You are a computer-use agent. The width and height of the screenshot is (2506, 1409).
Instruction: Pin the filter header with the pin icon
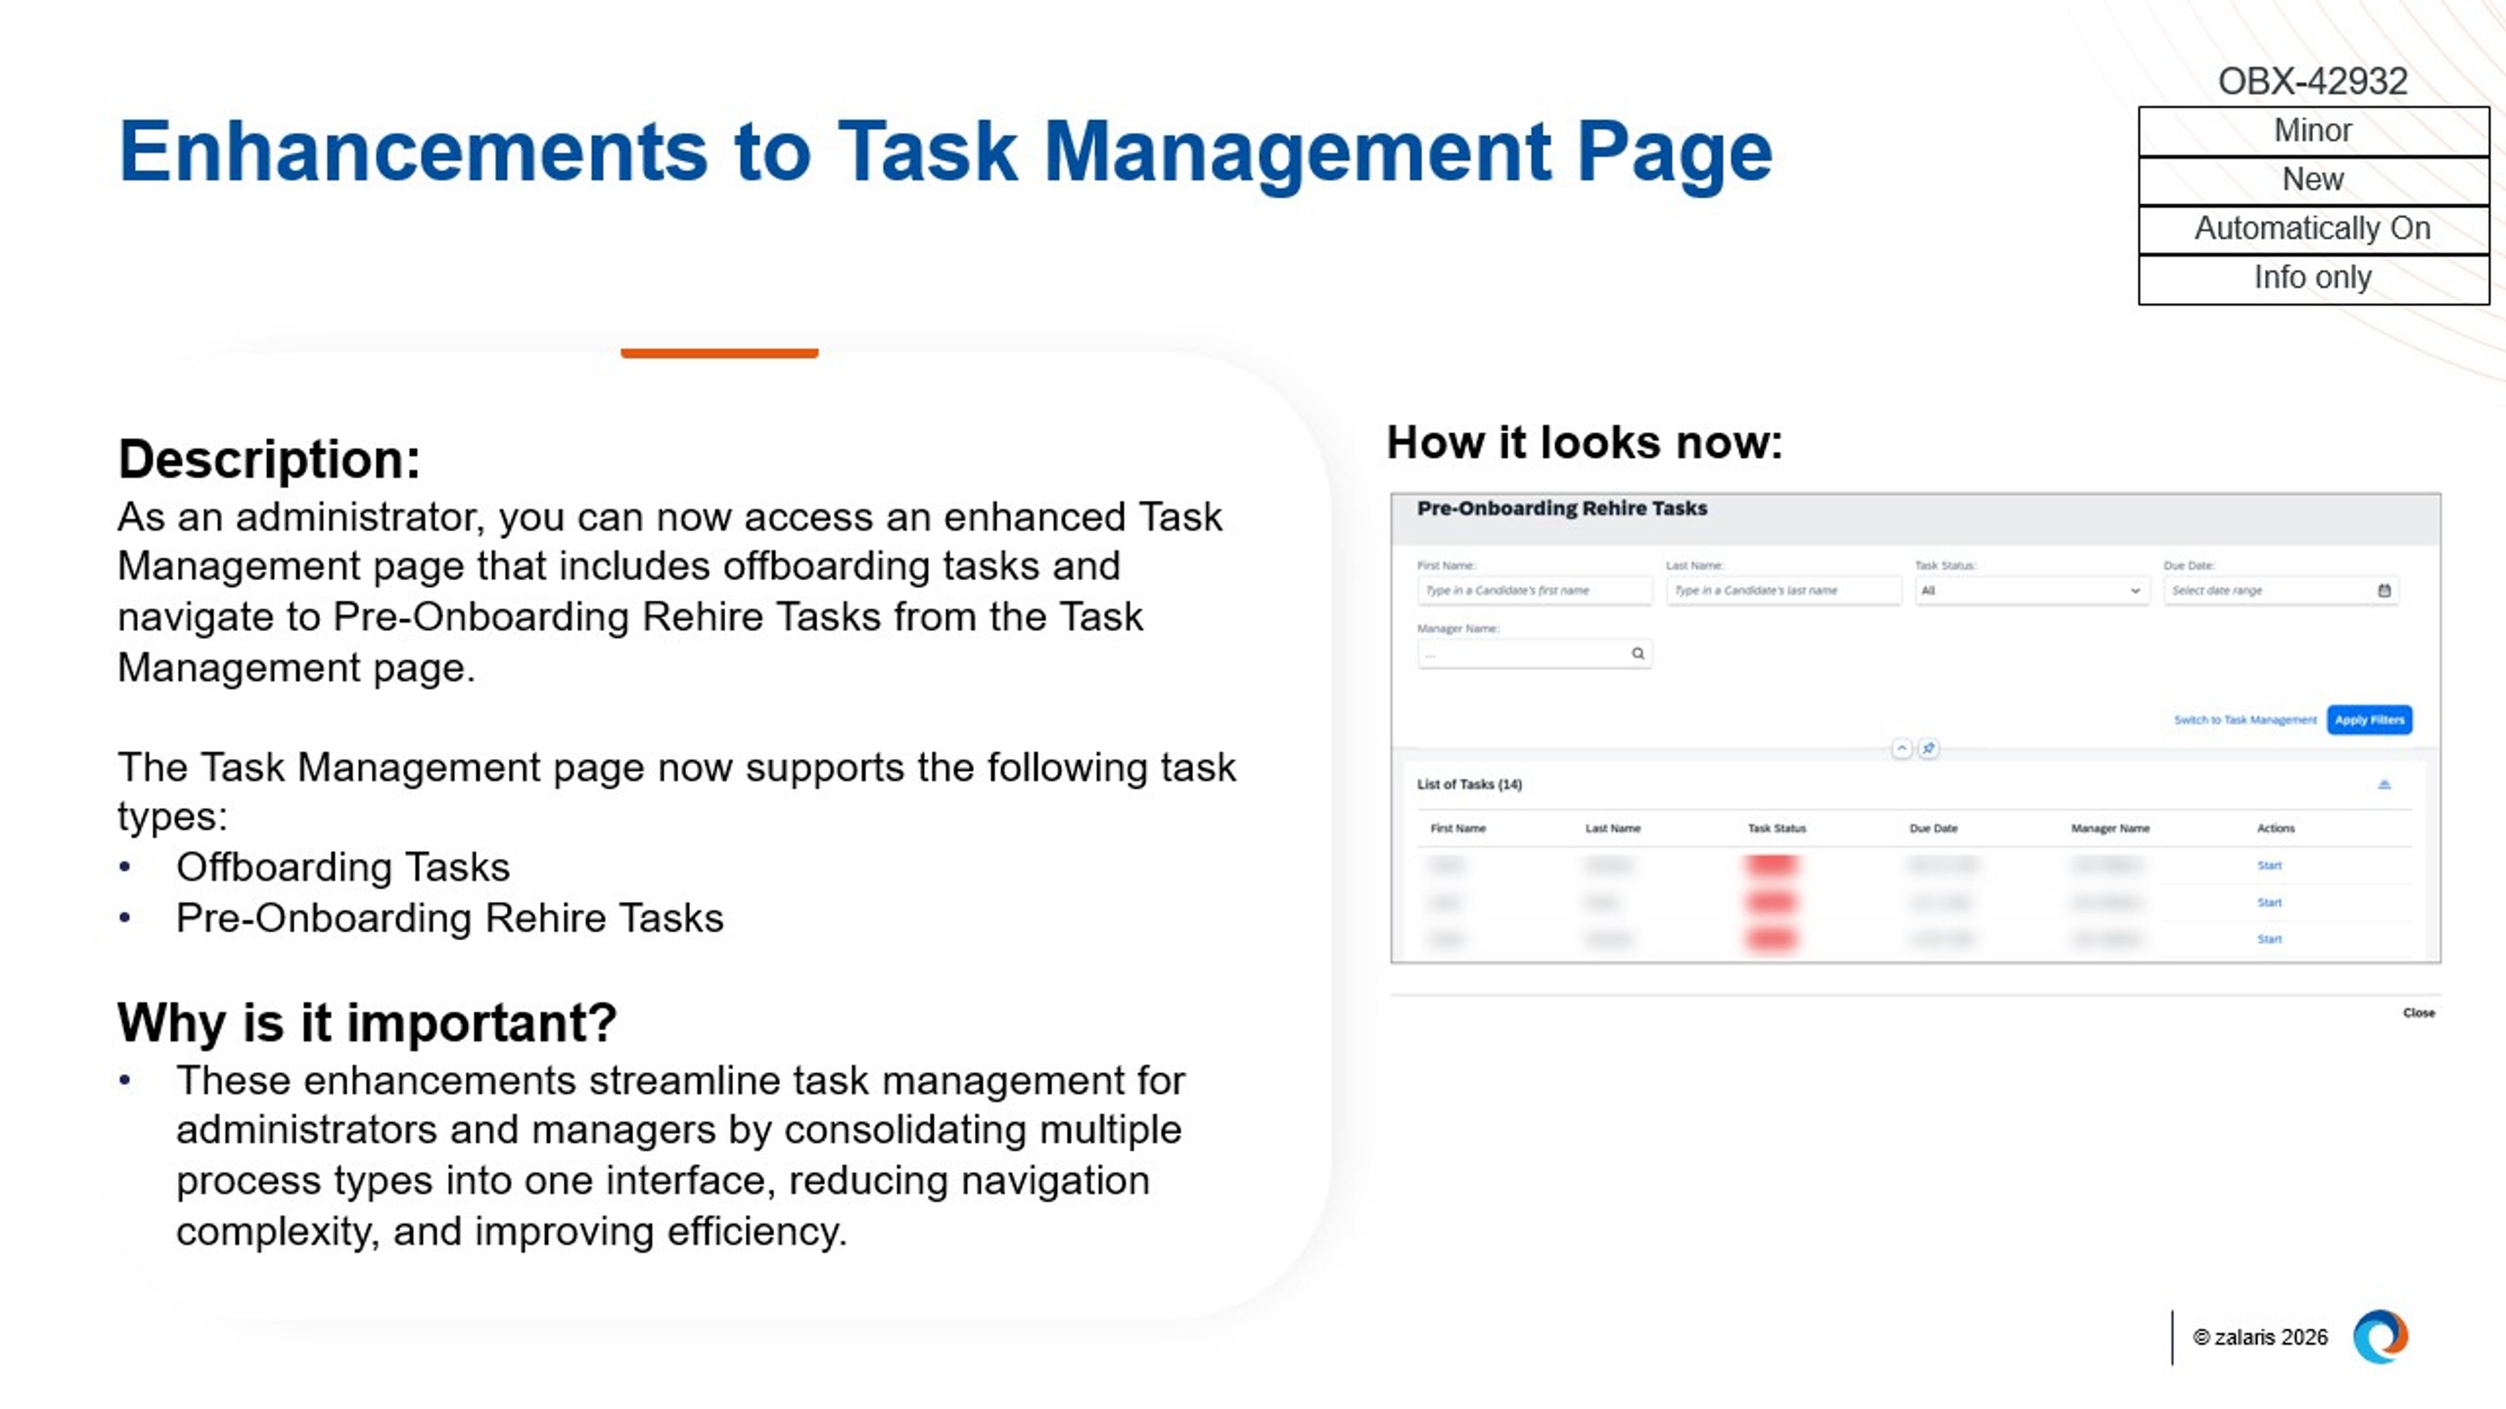1928,748
